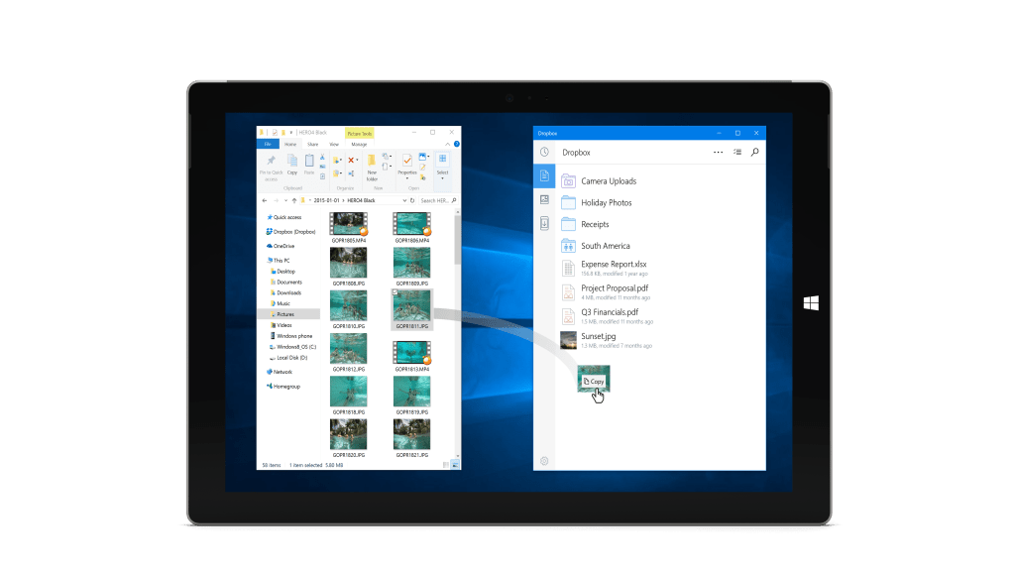Open the File tab in File Explorer
Viewport: 1015px width, 571px height.
pos(268,144)
